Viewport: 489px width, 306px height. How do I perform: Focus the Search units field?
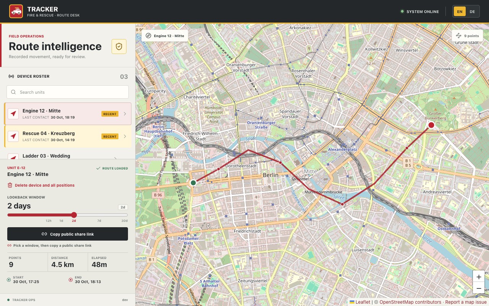pyautogui.click(x=68, y=92)
